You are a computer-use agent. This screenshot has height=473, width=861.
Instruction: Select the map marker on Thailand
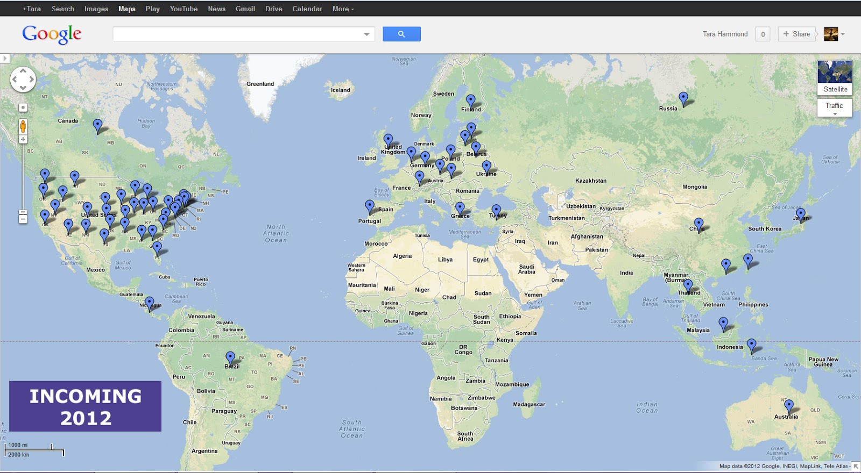click(688, 287)
